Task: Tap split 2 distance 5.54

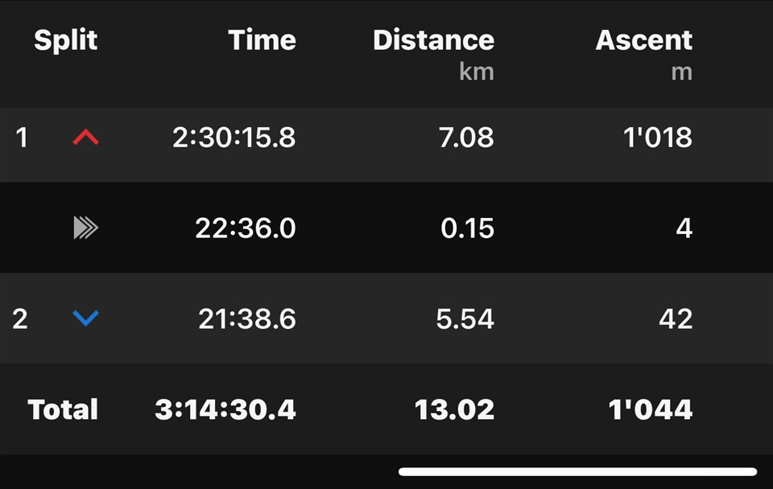Action: tap(465, 318)
